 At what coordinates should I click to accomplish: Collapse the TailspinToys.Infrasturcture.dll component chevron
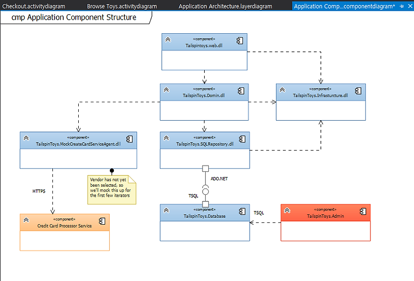coord(282,90)
